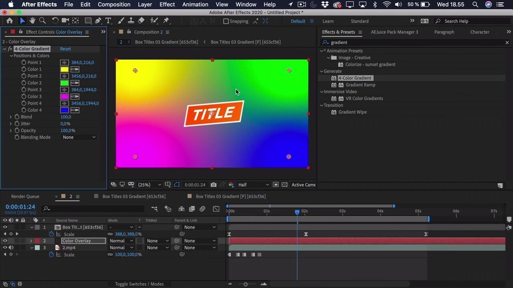Select the Gradient Ramp effect
This screenshot has height=288, width=513.
pyautogui.click(x=361, y=85)
